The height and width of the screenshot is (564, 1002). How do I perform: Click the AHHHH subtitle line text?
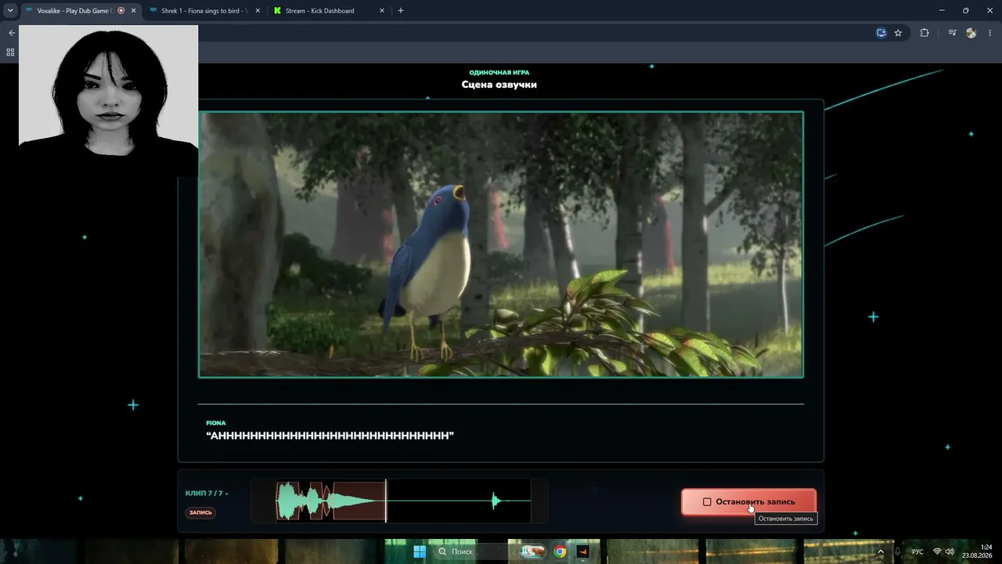330,436
